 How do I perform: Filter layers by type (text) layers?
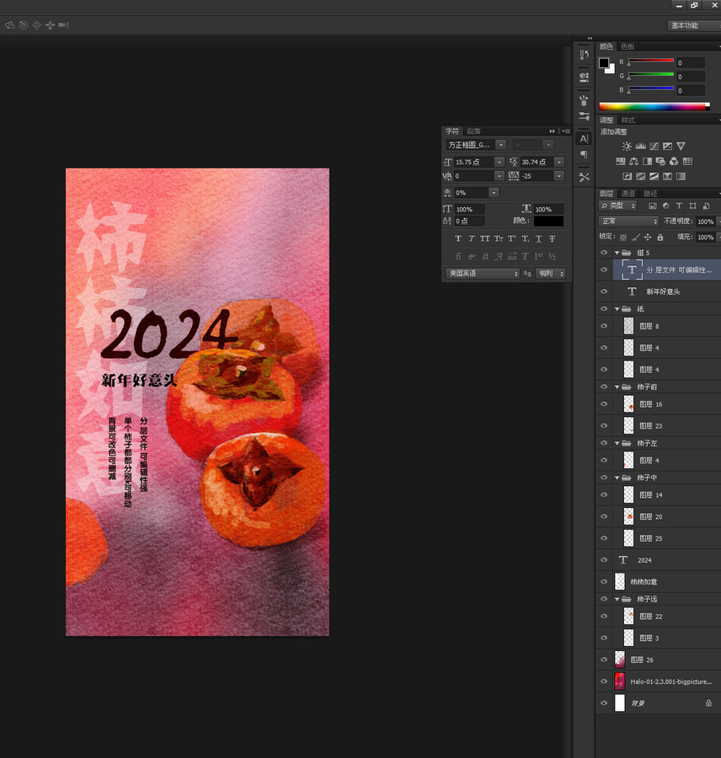tap(679, 206)
